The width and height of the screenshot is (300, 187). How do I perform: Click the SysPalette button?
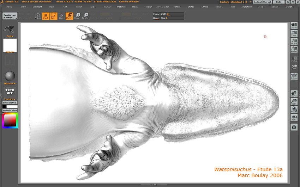click(10, 103)
